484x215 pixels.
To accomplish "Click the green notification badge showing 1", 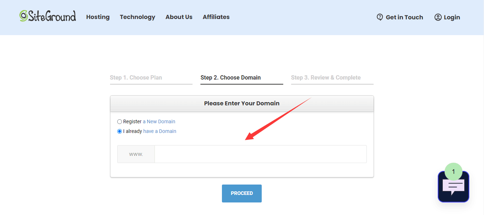I will pyautogui.click(x=453, y=172).
